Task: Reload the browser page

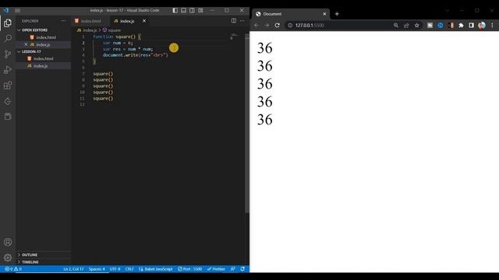Action: coord(278,26)
